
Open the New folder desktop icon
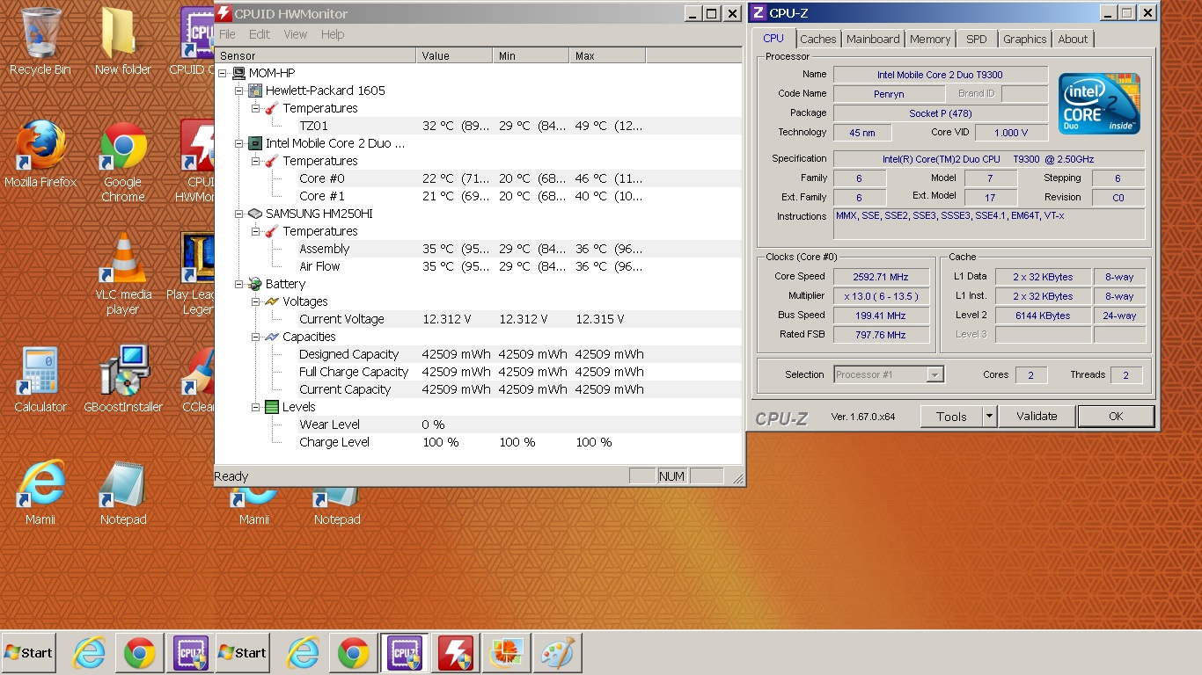pos(123,41)
